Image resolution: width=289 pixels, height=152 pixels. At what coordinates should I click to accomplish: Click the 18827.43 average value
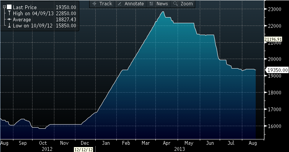[66, 19]
